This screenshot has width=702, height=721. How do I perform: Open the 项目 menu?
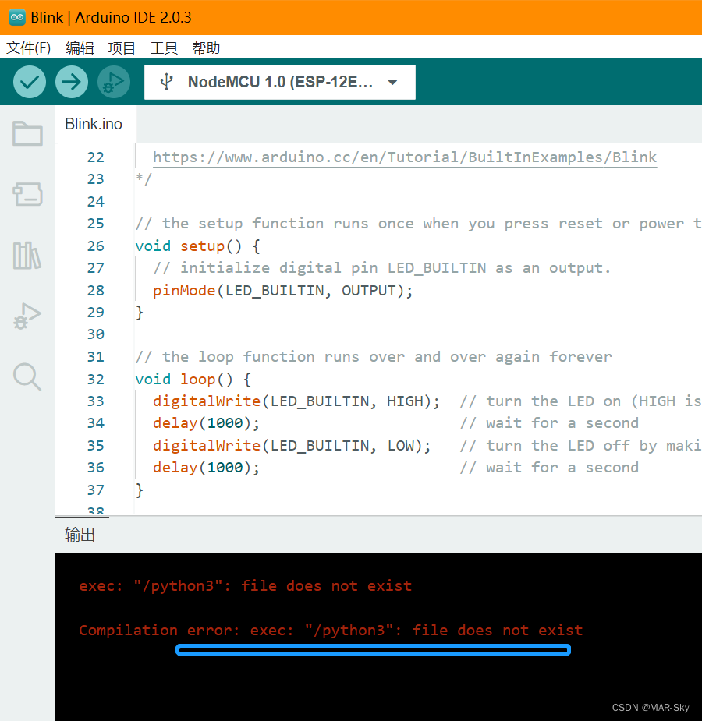tap(122, 48)
